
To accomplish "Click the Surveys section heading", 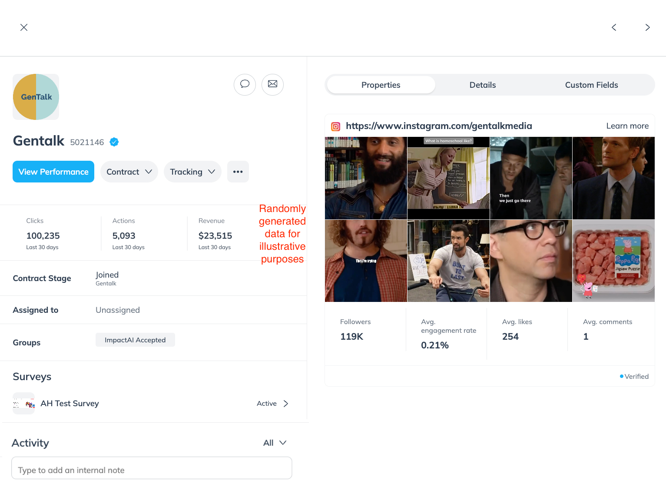I will click(32, 377).
